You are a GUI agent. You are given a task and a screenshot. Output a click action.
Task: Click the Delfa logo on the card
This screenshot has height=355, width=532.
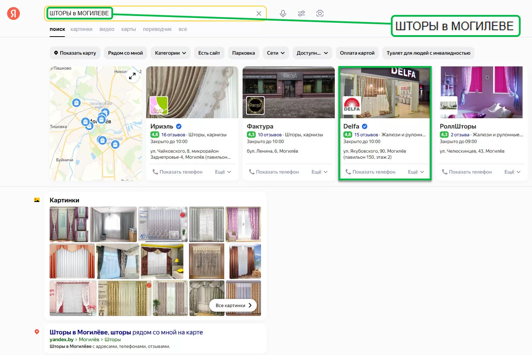352,105
